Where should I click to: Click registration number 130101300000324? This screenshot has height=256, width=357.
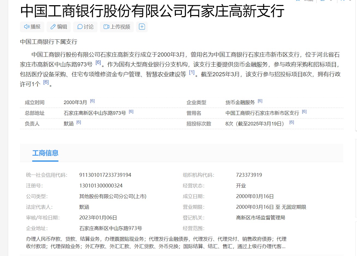tap(101, 186)
